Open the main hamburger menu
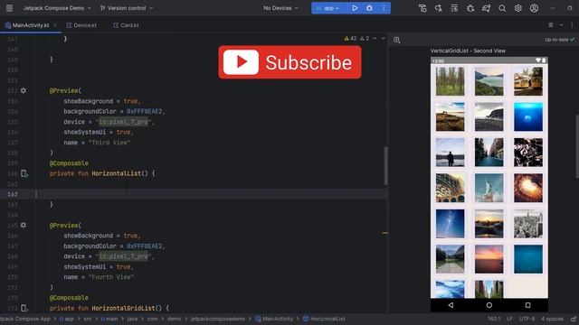Viewport: 579px width, 325px height. click(9, 8)
